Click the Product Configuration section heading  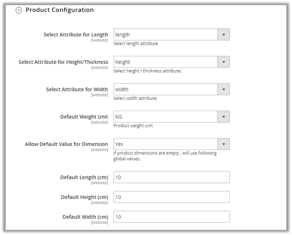(x=60, y=10)
